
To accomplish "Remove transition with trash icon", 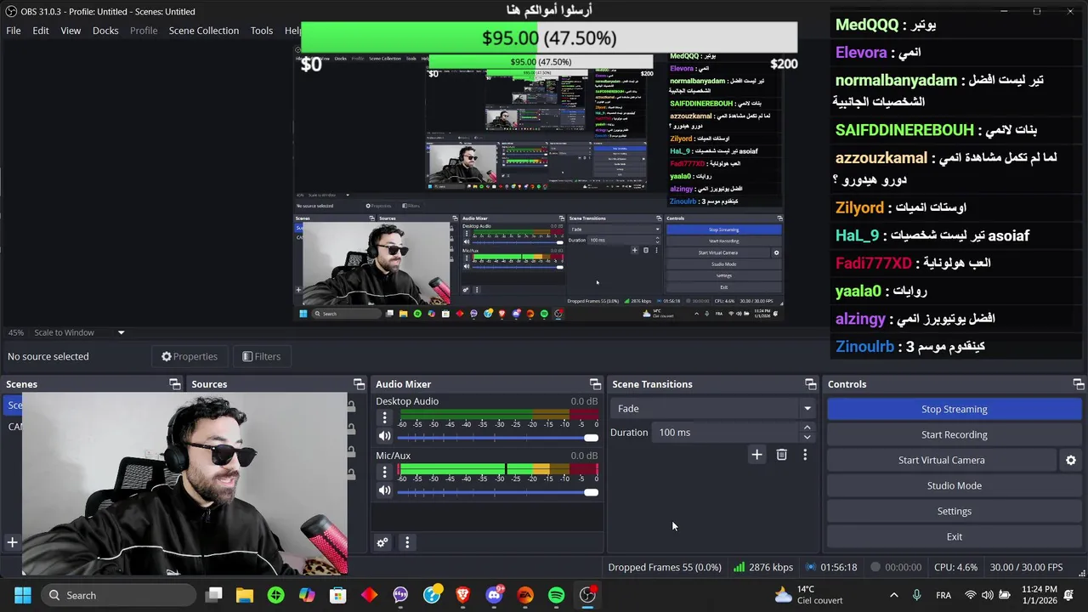I will (x=781, y=455).
